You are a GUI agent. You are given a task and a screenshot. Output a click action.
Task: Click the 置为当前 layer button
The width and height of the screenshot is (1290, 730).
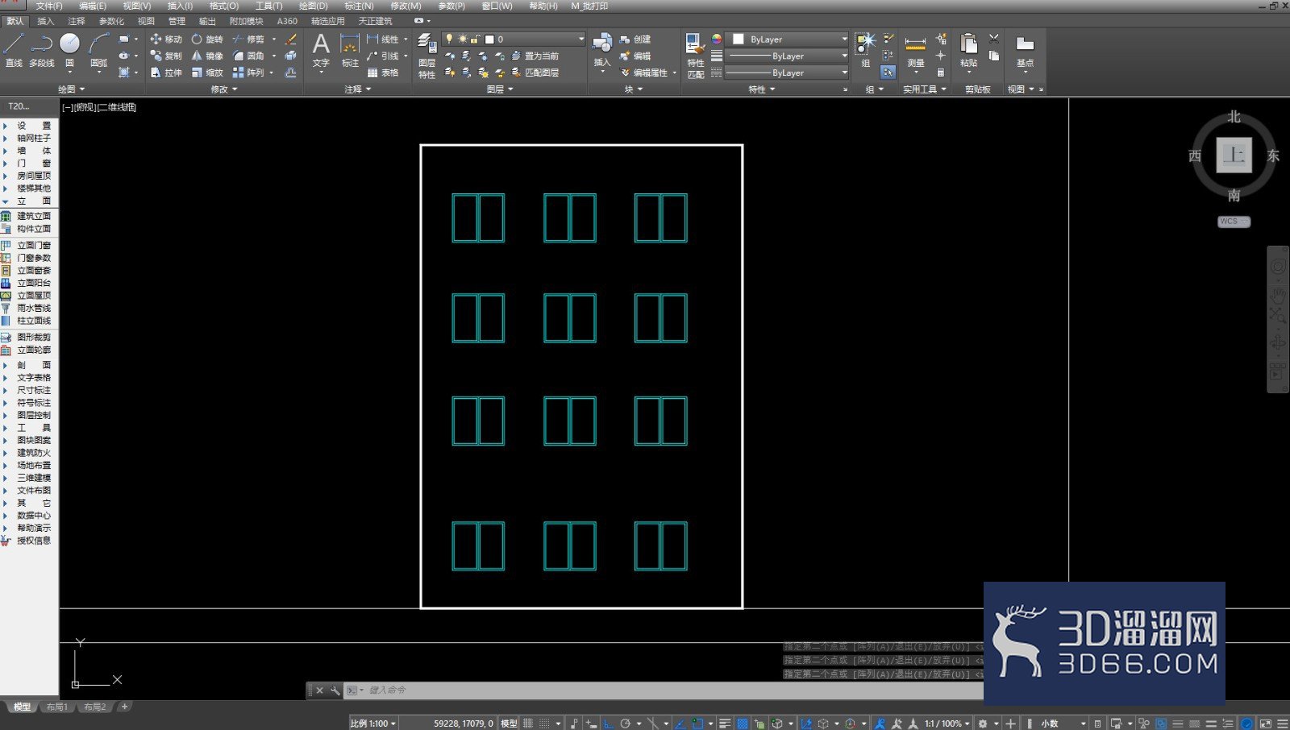[x=535, y=56]
